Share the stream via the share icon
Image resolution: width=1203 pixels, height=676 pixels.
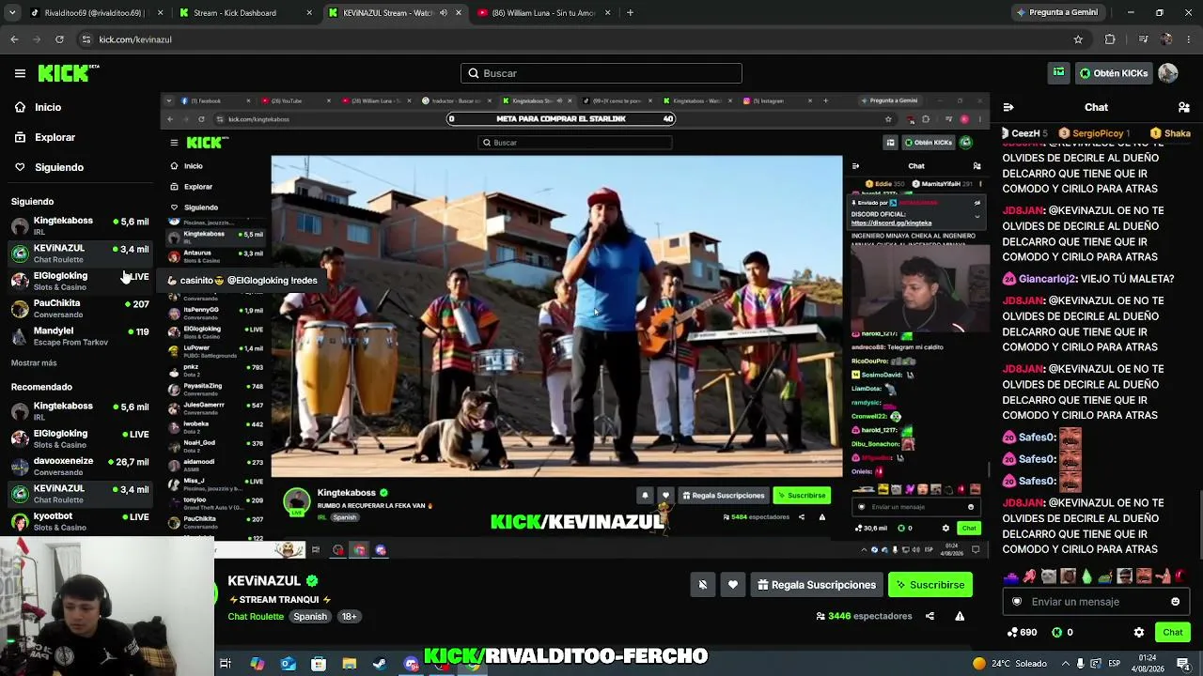point(930,616)
